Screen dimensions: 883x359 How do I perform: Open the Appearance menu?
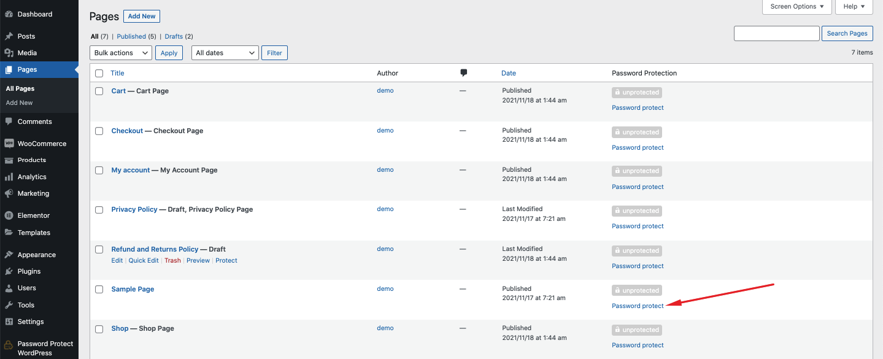click(x=35, y=254)
